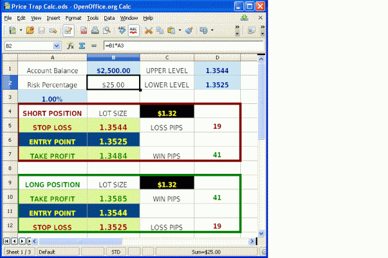Open the Undo history dropdown arrow
The image size is (388, 258).
point(212,30)
